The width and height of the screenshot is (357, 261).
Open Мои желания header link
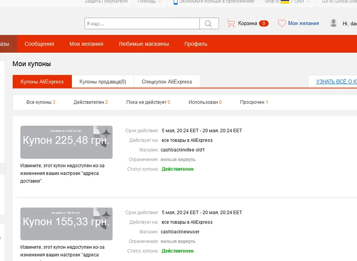[x=304, y=23]
